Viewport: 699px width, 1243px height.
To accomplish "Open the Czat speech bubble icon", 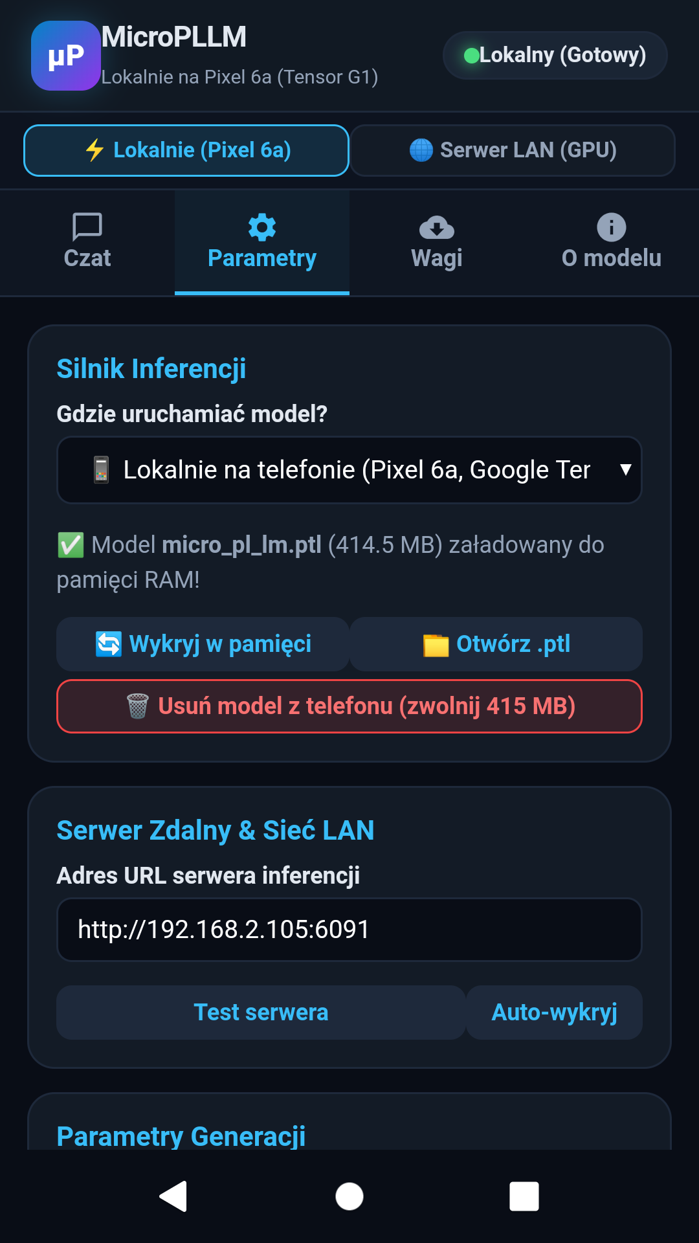I will 87,227.
